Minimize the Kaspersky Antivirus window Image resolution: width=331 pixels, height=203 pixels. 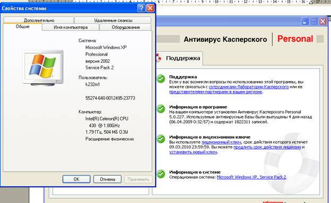(x=305, y=22)
